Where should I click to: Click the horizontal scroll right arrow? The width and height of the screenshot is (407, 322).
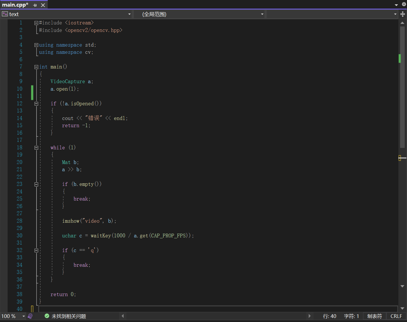click(310, 316)
